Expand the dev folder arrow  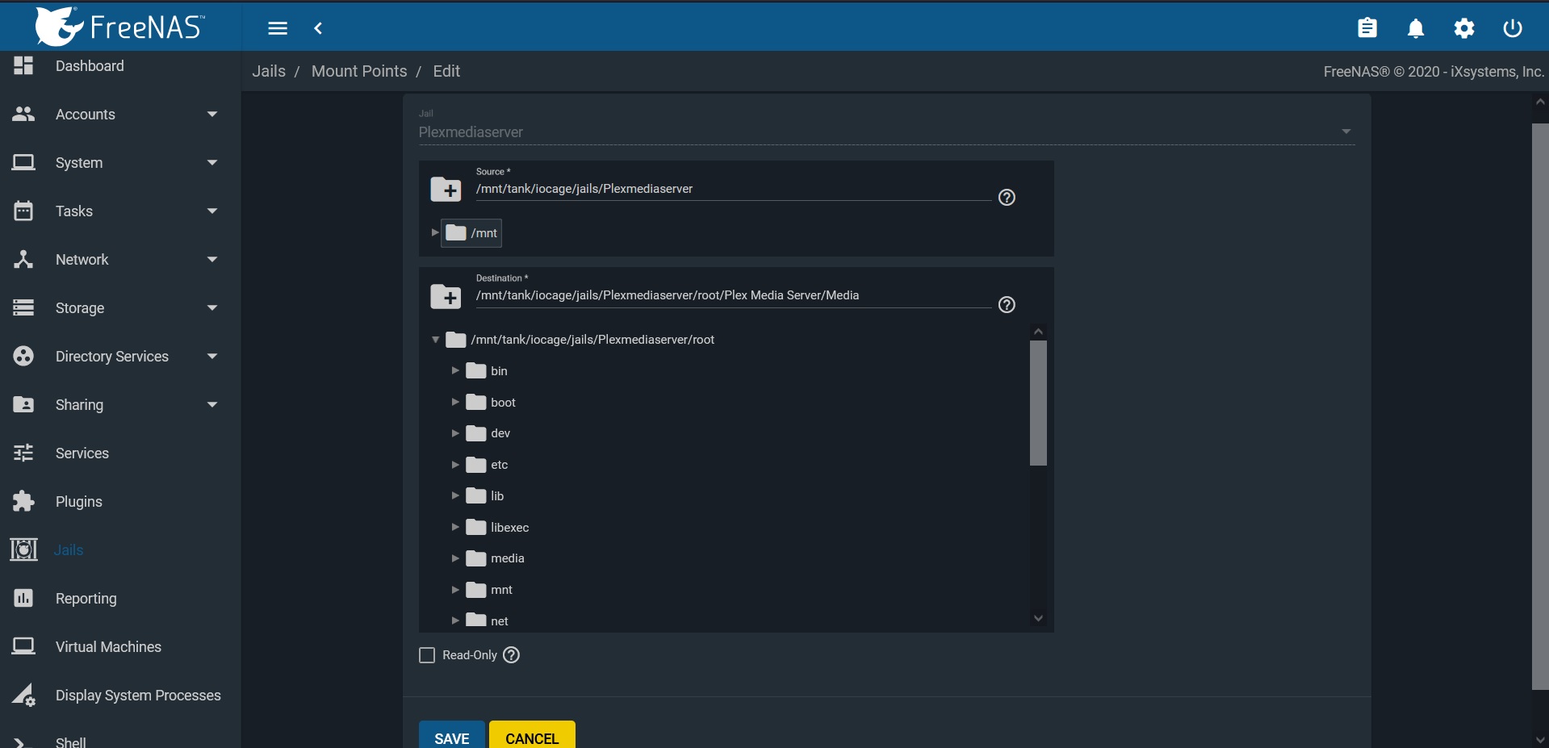(x=455, y=433)
